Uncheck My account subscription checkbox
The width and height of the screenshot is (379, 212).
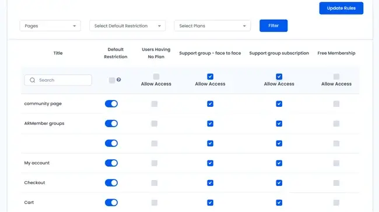coord(279,163)
